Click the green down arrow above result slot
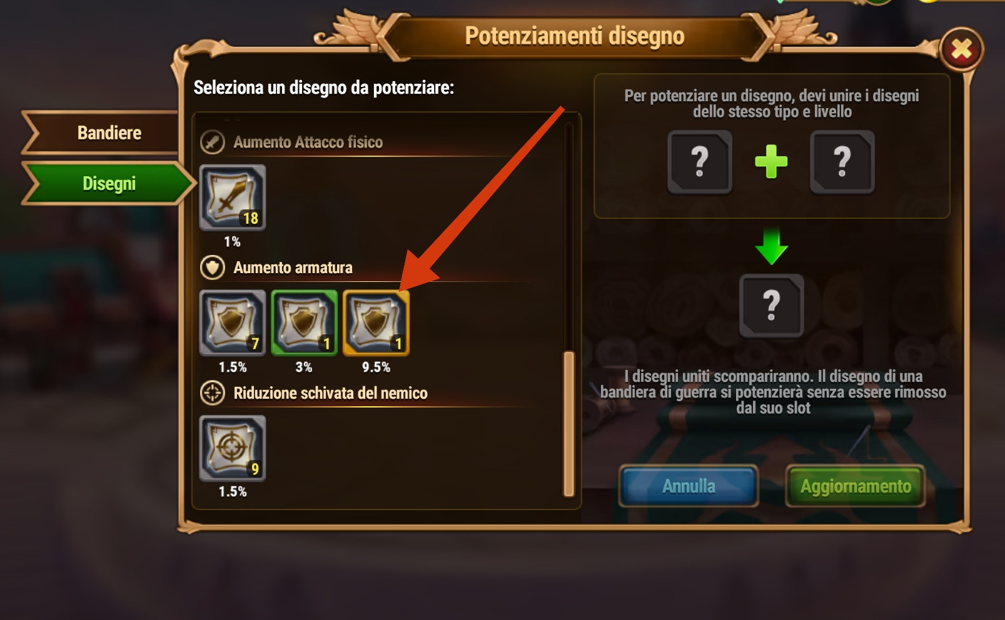The width and height of the screenshot is (1005, 620). 771,246
